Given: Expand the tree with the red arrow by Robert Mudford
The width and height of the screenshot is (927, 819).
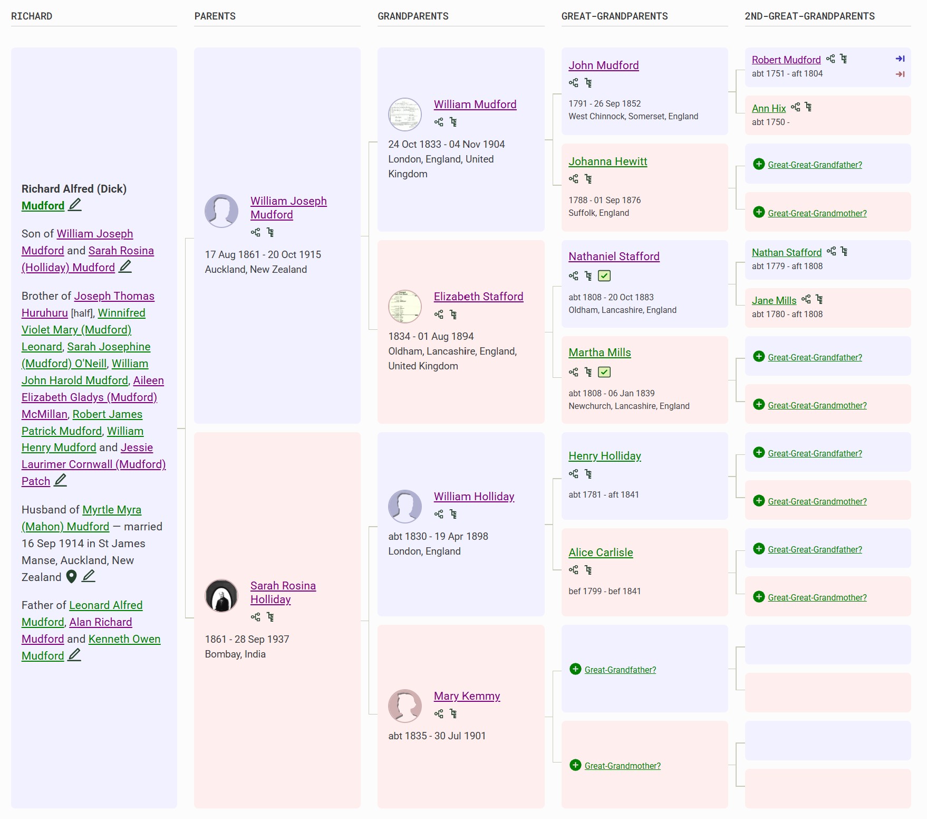Looking at the screenshot, I should point(900,74).
